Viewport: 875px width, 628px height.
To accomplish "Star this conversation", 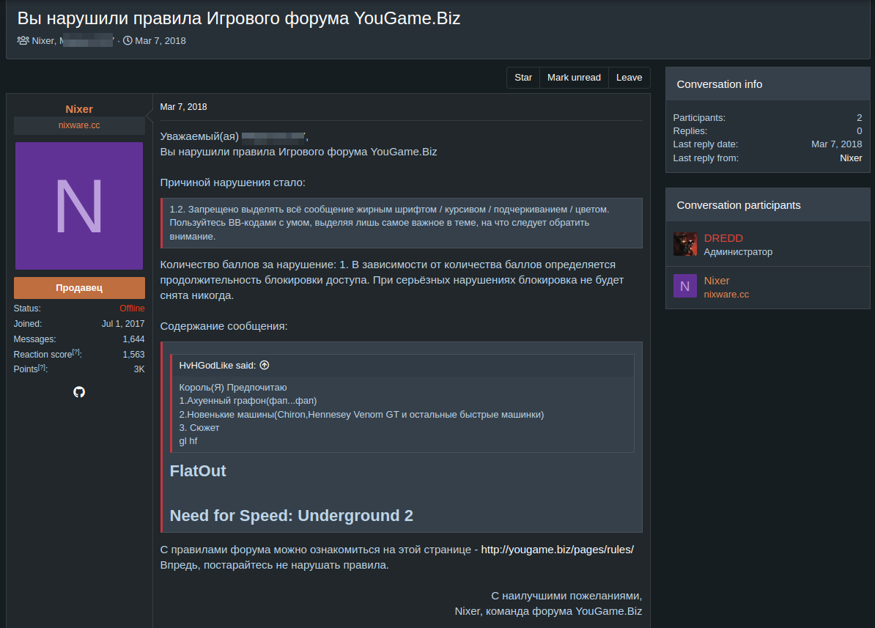I will [x=523, y=78].
